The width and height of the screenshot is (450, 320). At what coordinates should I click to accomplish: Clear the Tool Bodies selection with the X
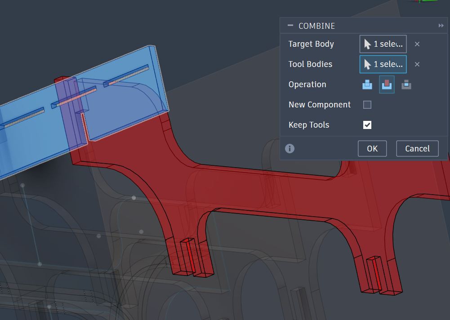click(x=417, y=64)
